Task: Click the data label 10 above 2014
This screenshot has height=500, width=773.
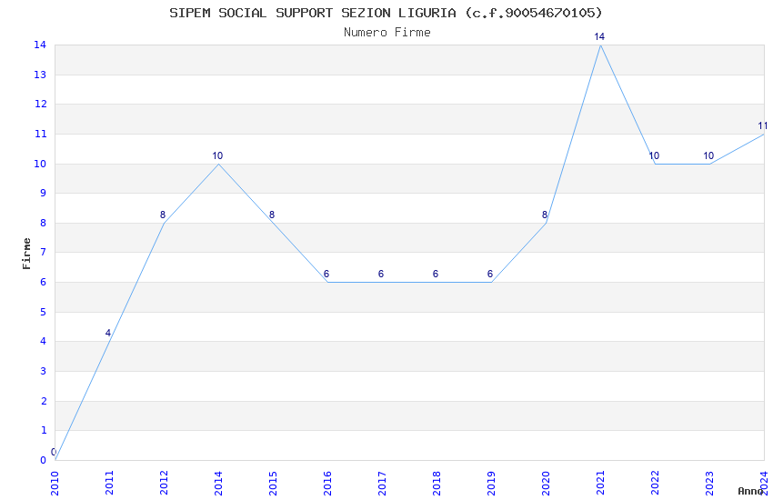Action: (217, 155)
